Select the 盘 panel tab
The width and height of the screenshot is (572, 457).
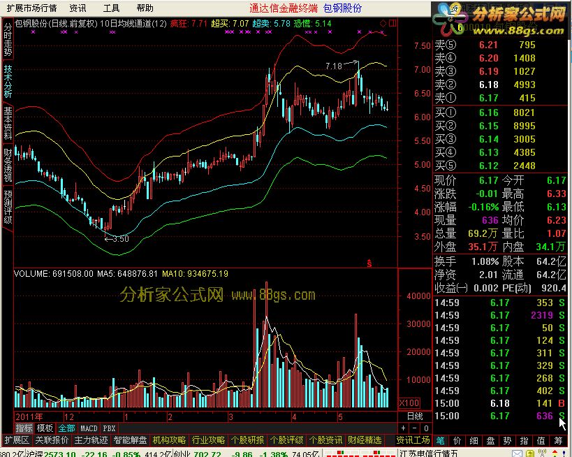pos(491,440)
